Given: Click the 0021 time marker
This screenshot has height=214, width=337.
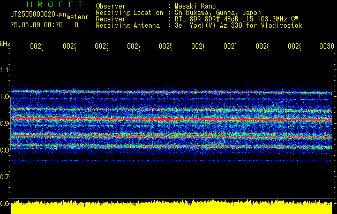Looking at the screenshot, I should 37,46.
